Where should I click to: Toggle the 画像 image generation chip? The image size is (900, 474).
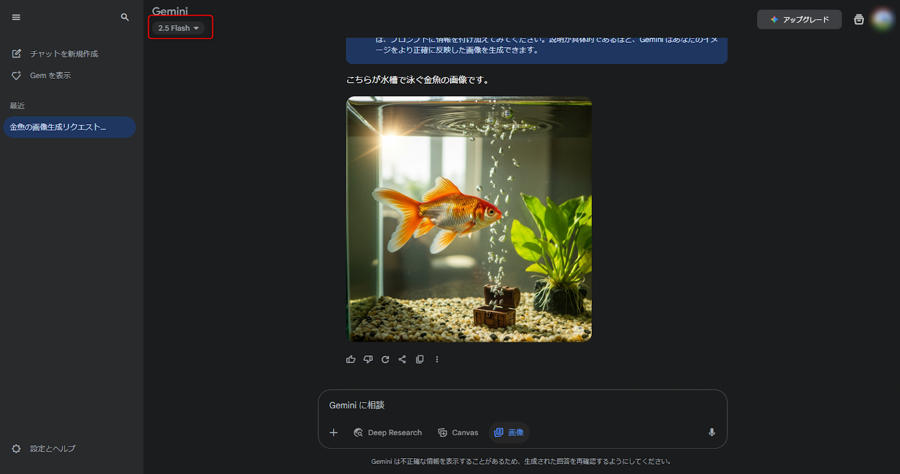point(509,432)
